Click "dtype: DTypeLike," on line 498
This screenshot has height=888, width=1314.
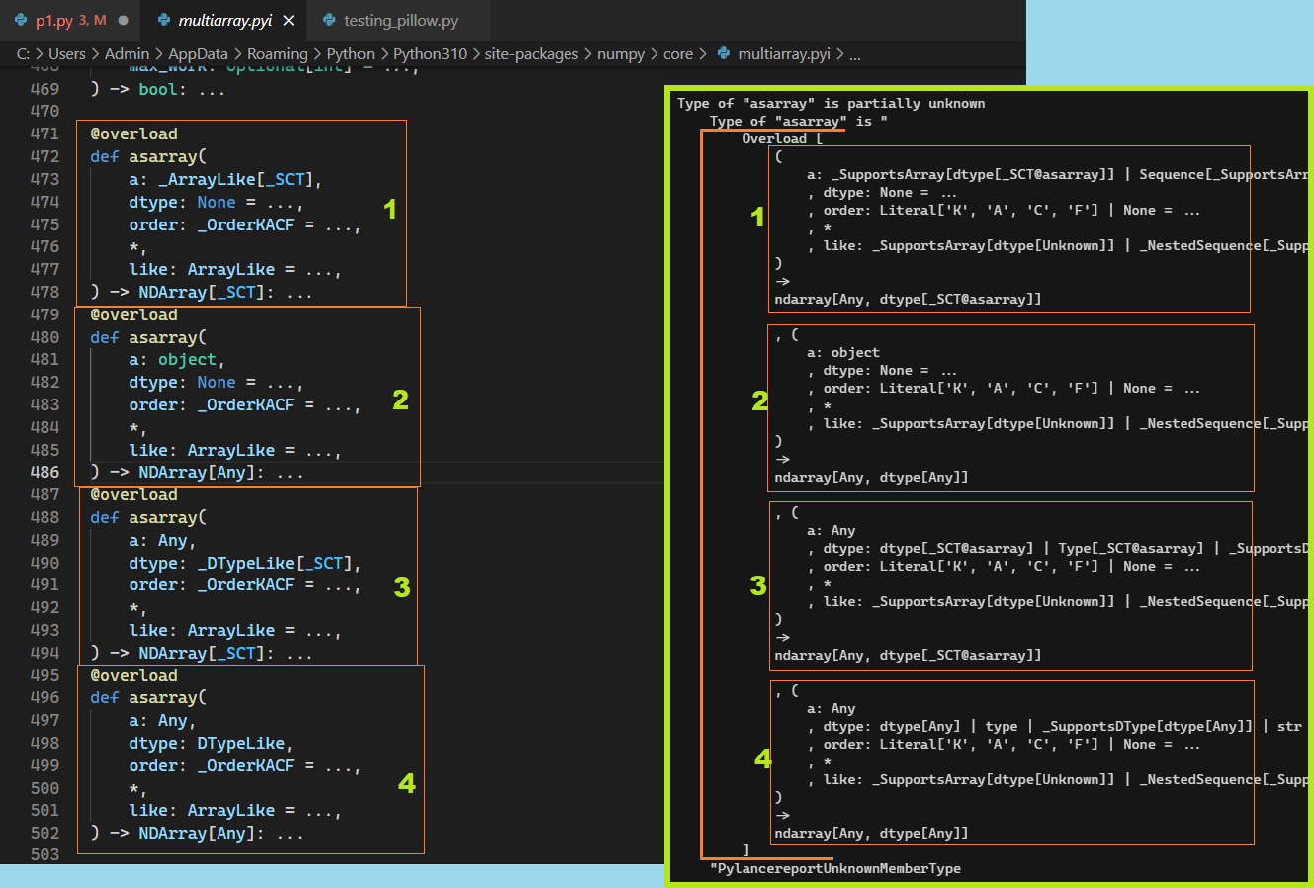click(211, 743)
